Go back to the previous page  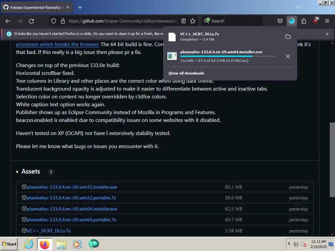point(8,21)
